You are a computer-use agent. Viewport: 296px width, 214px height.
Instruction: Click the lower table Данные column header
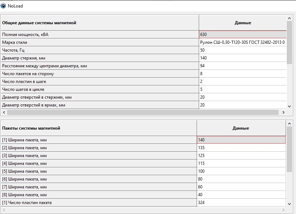(241, 128)
